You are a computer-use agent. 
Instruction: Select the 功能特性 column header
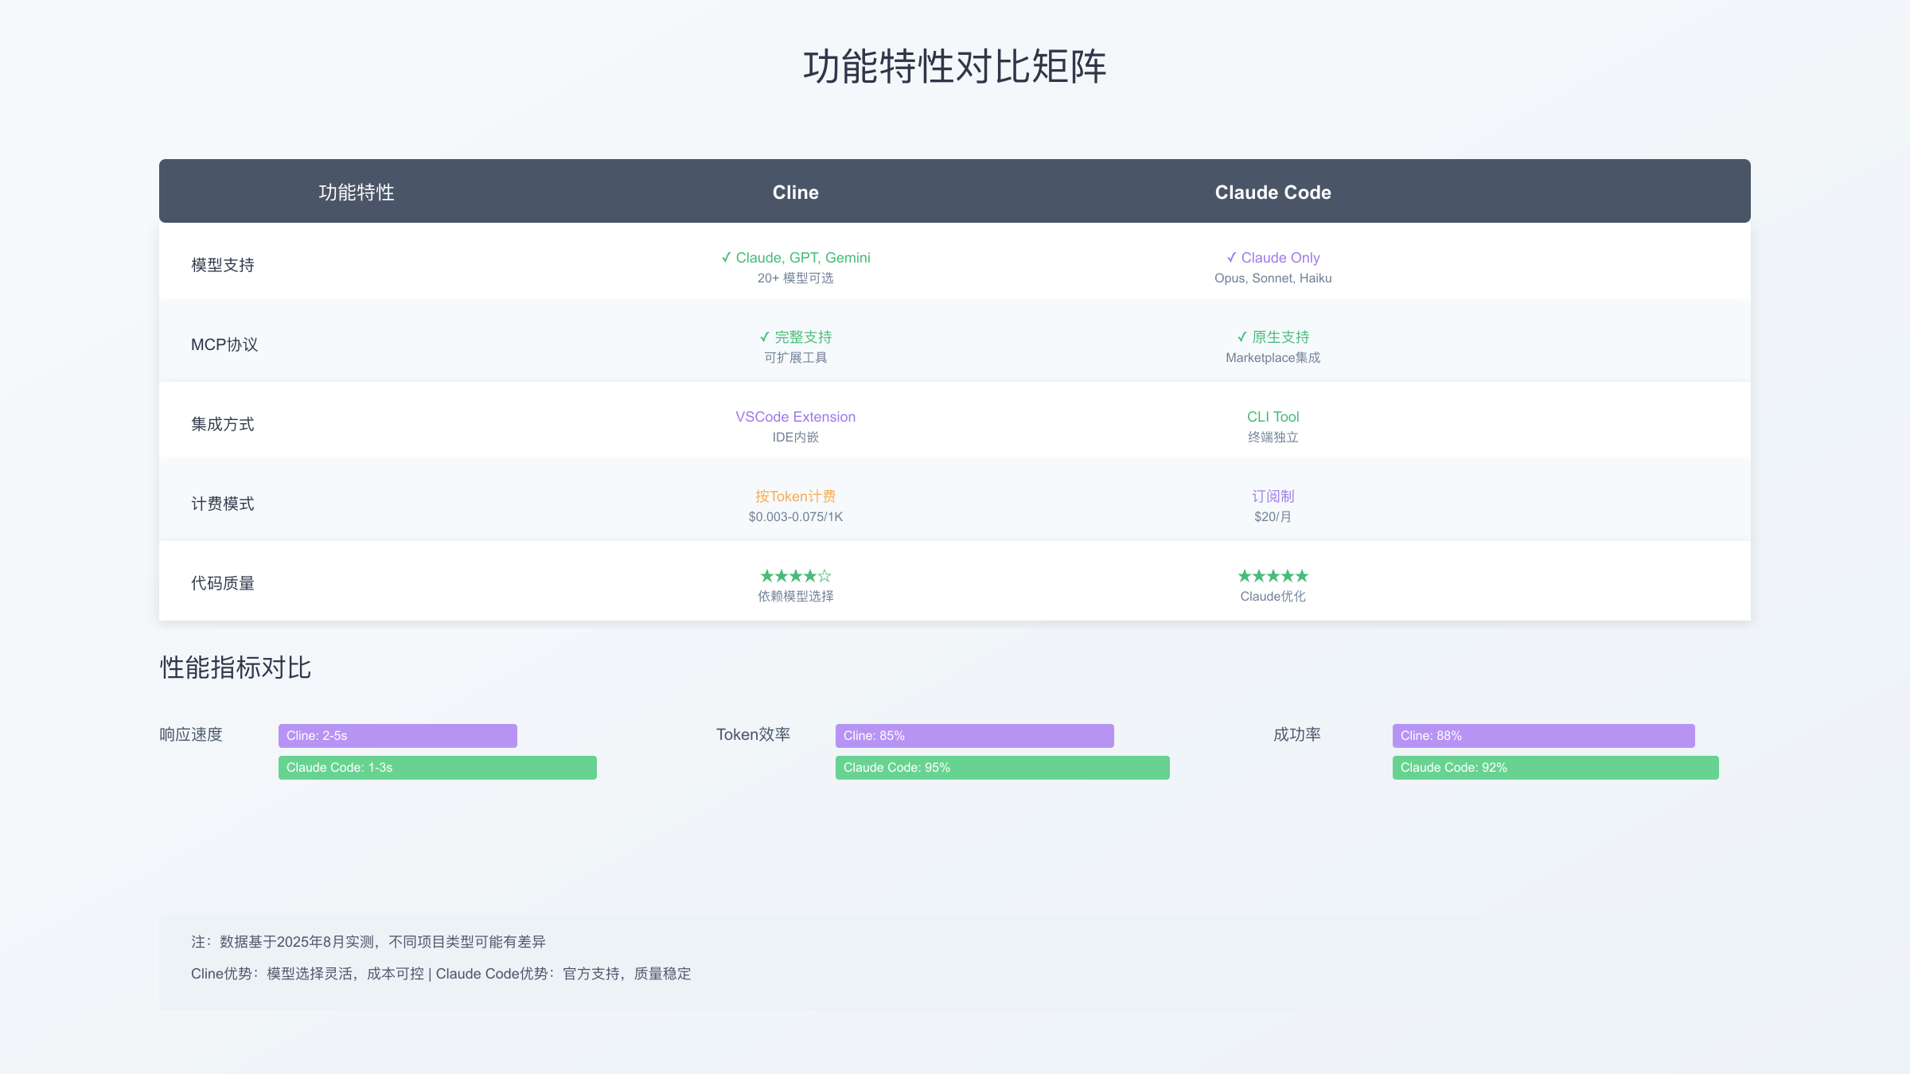[357, 193]
